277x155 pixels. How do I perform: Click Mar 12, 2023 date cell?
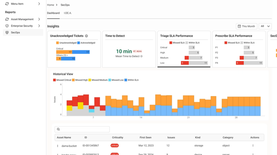(146, 146)
